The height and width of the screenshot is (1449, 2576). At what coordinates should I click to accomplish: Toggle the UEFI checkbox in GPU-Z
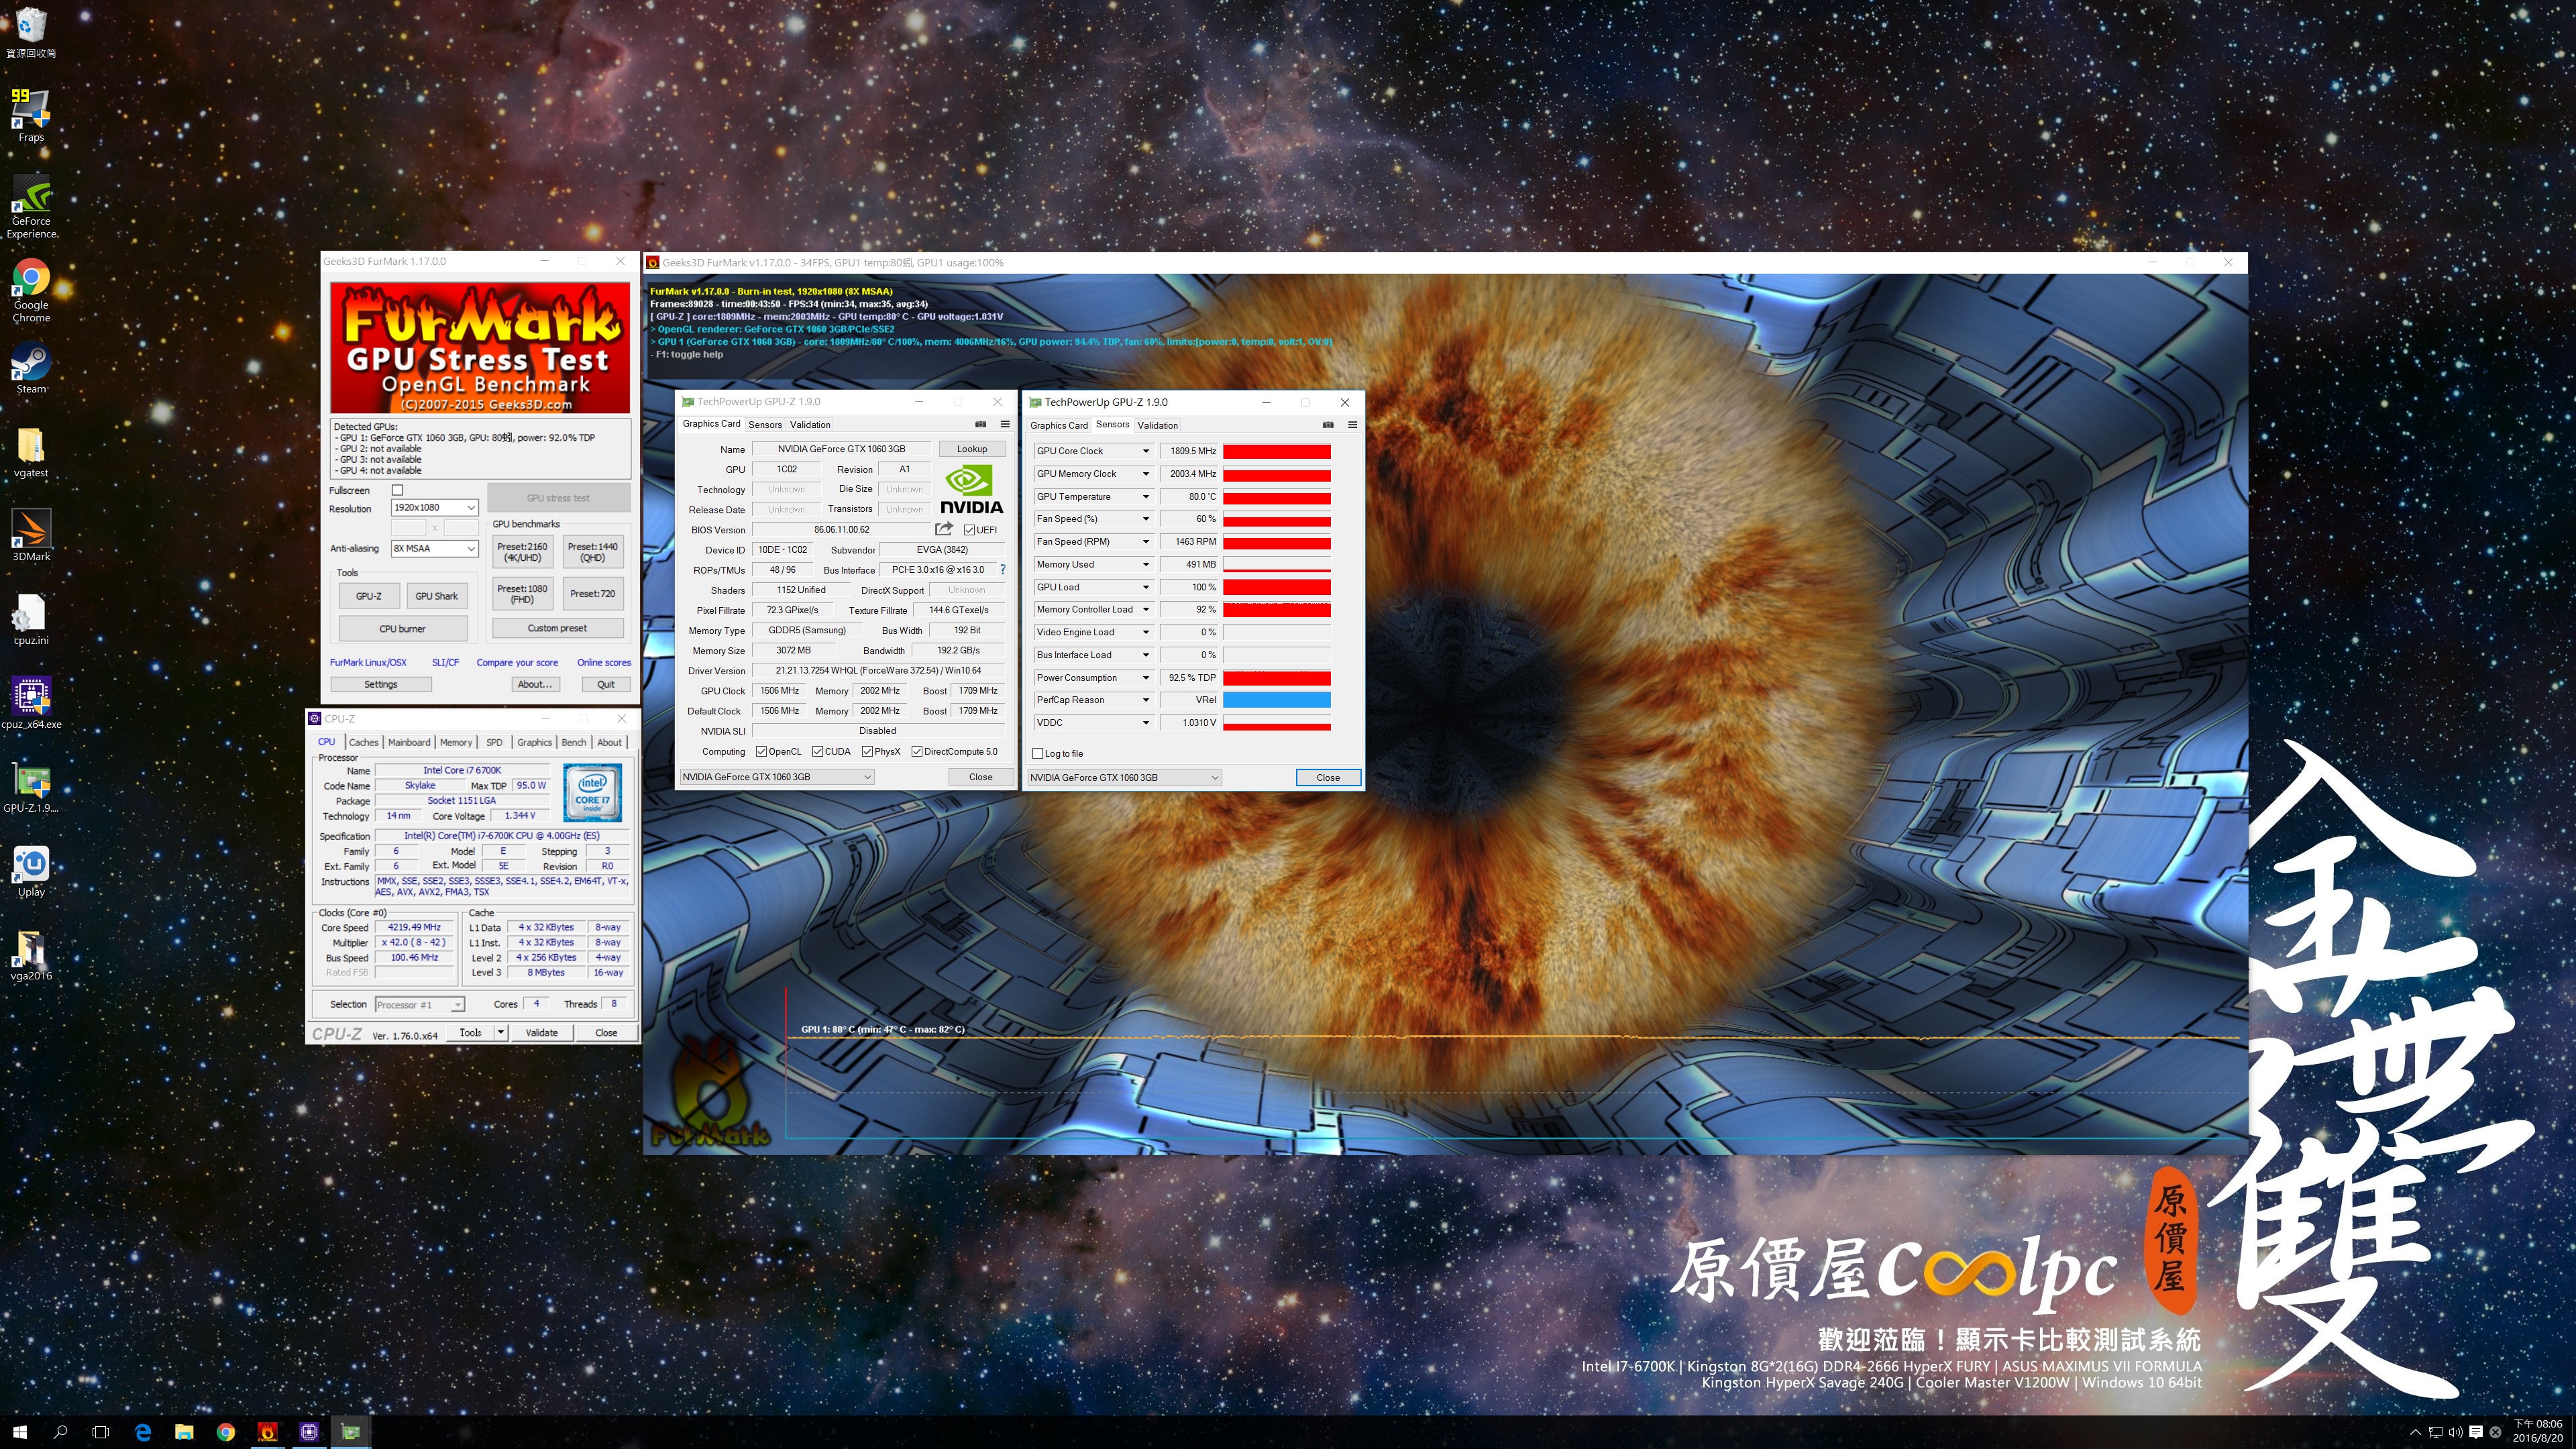click(969, 530)
